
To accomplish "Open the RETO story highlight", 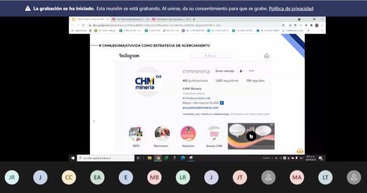I will (x=136, y=136).
